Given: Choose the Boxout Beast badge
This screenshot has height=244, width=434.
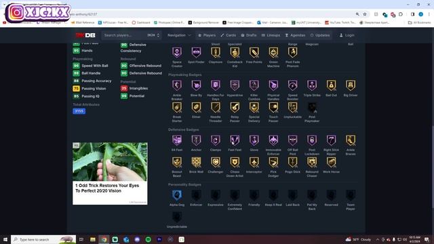Looking at the screenshot, I should 177,163.
